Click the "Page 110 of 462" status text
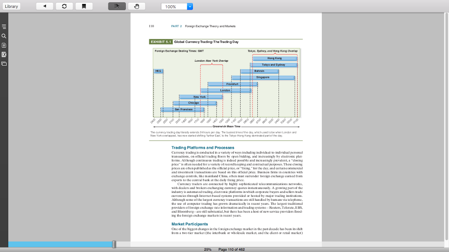 click(232, 250)
